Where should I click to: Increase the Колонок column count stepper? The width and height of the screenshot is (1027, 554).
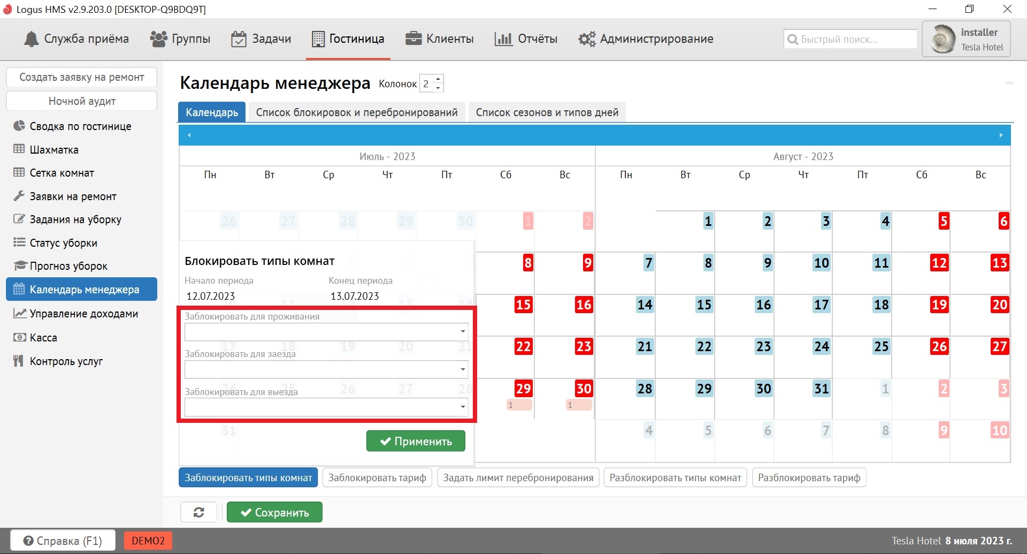coord(439,79)
